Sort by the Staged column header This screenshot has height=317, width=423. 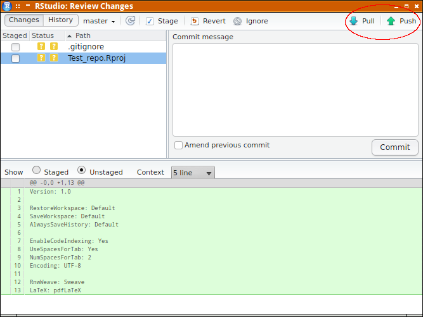tap(15, 35)
